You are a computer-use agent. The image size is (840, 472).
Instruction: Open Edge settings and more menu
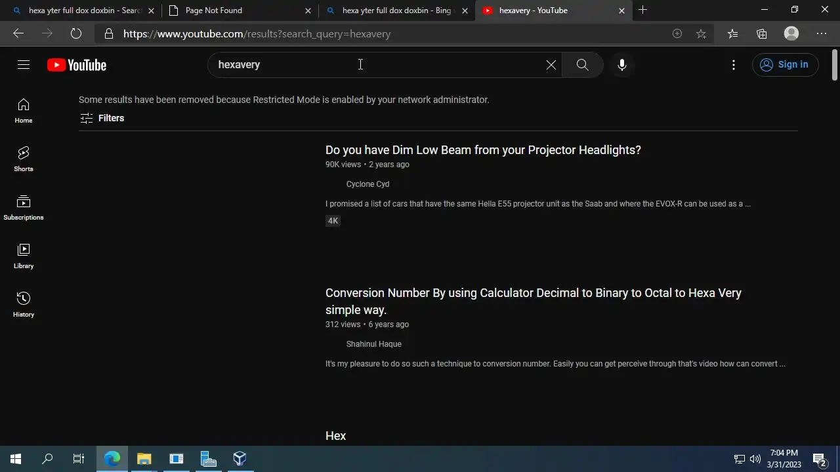[x=822, y=33]
